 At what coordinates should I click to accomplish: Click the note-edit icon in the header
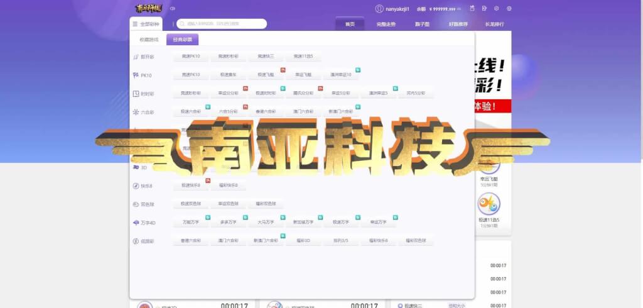[484, 8]
